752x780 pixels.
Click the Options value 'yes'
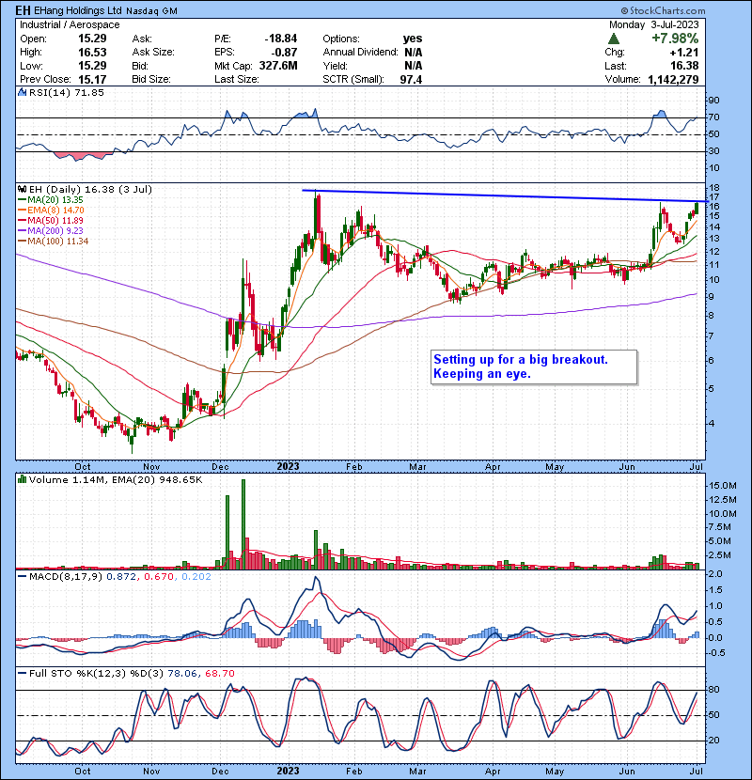pyautogui.click(x=413, y=39)
